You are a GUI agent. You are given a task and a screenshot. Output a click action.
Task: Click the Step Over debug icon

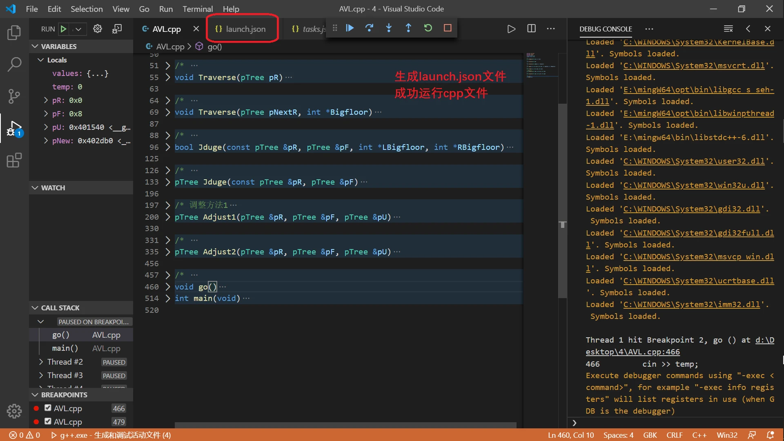click(x=369, y=28)
